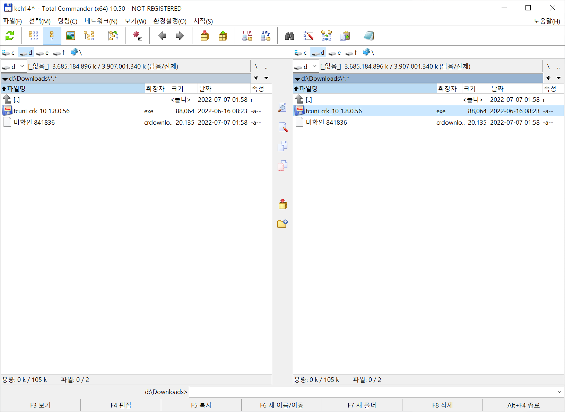Image resolution: width=565 pixels, height=412 pixels.
Task: Click the red asterisk invert selection icon
Action: [137, 36]
